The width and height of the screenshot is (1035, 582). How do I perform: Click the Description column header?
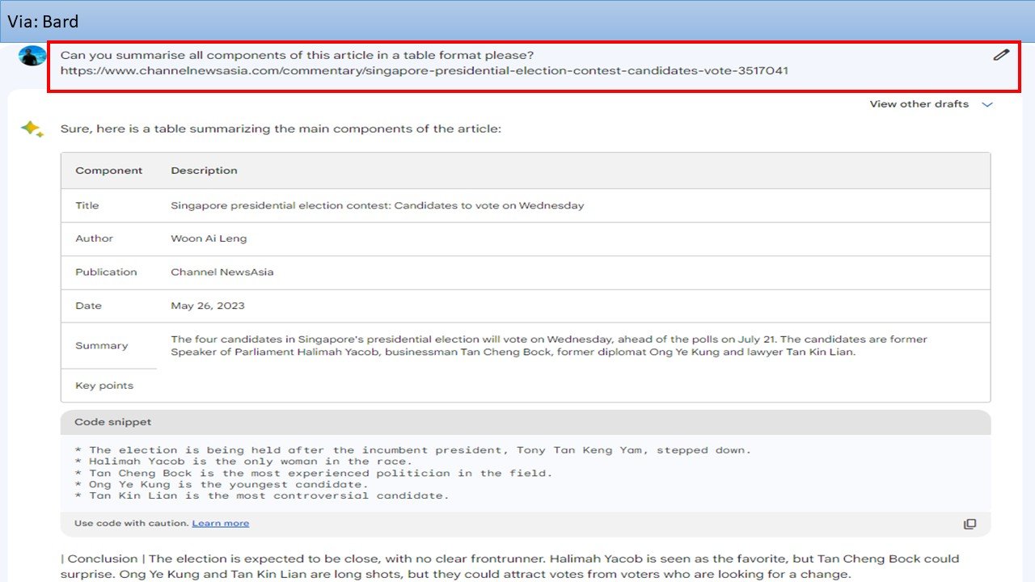(x=204, y=171)
